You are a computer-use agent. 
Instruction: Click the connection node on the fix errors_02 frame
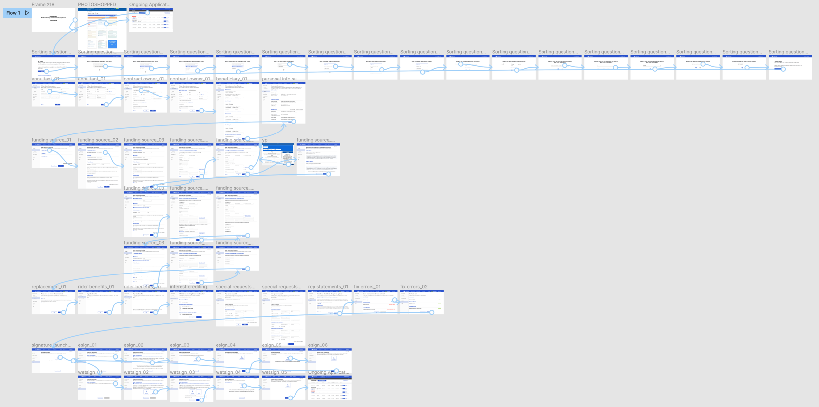coord(432,312)
